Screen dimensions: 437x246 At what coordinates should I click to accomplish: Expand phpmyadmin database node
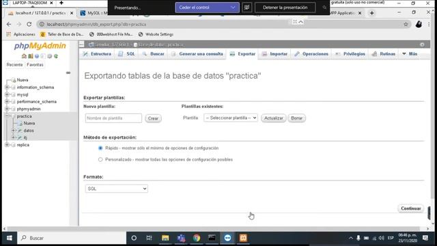pyautogui.click(x=7, y=109)
